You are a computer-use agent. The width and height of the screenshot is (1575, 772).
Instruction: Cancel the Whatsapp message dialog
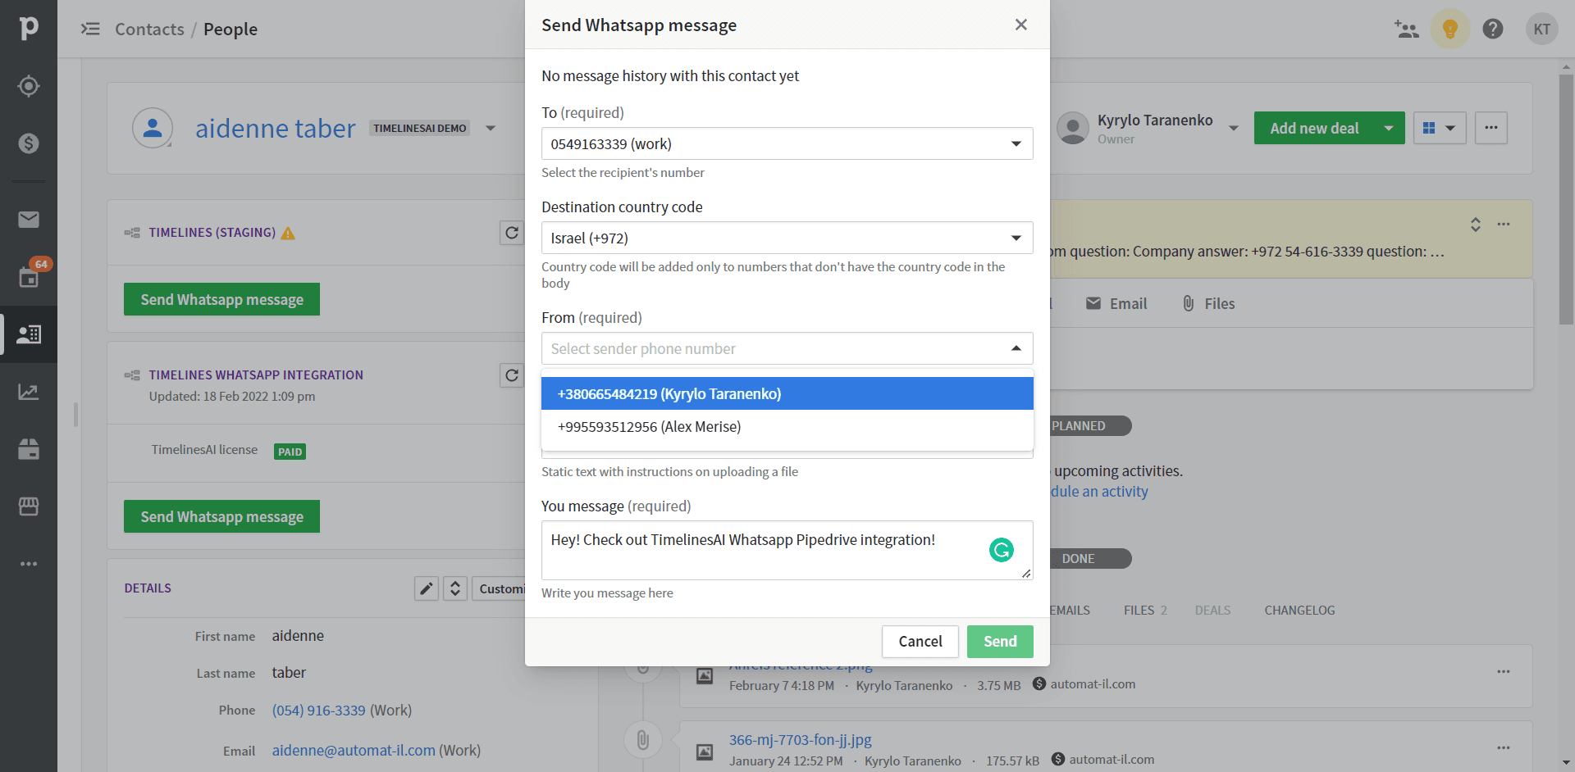pos(920,641)
